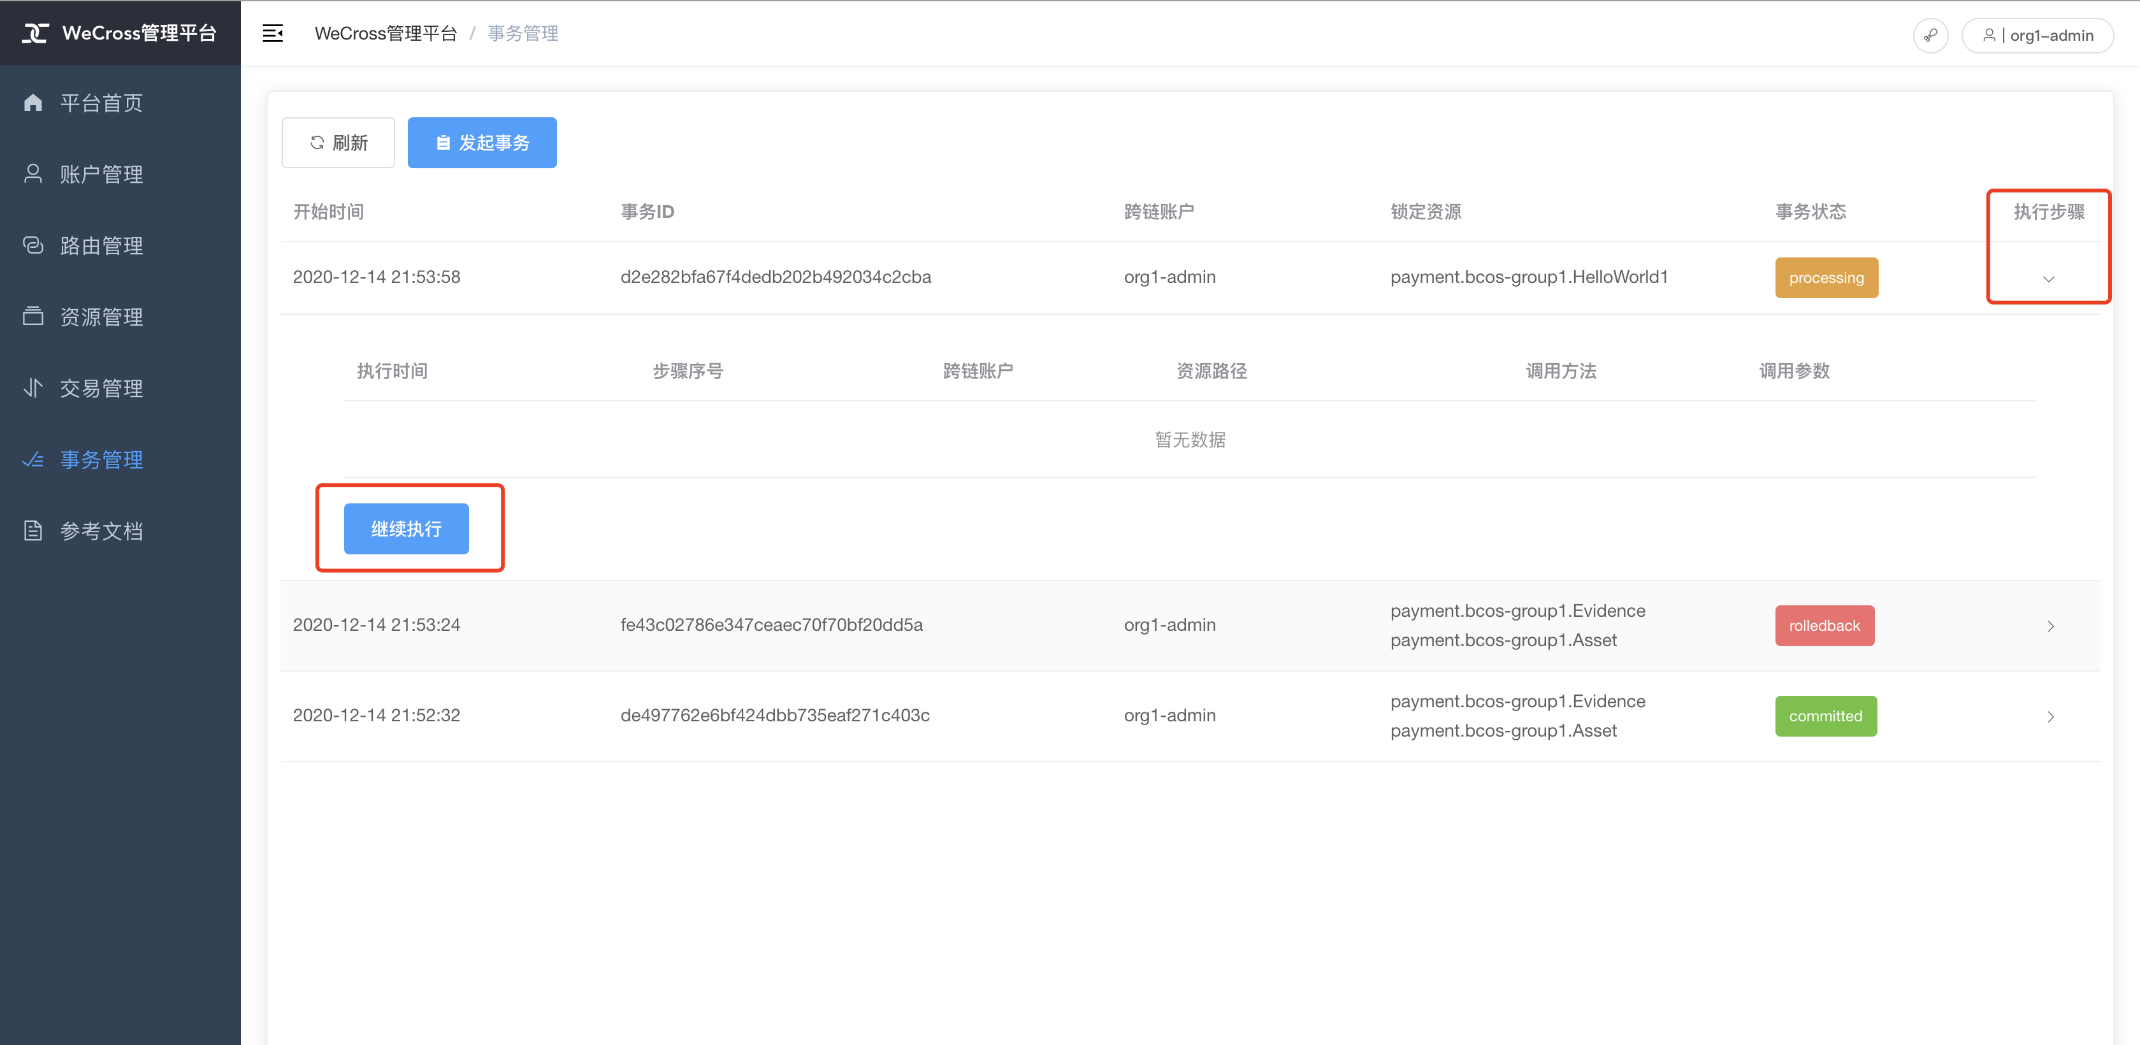Click the start time 2020-12-14 21:53:58

click(x=377, y=277)
